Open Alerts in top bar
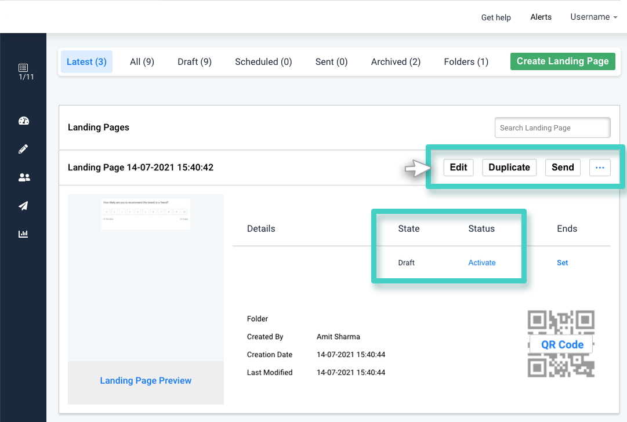The height and width of the screenshot is (422, 627). coord(541,17)
